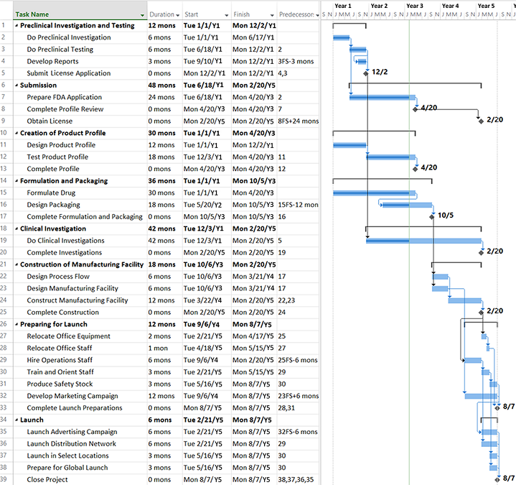Select the Year 3 timescale header
Viewport: 516px width, 485px height.
tap(415, 6)
